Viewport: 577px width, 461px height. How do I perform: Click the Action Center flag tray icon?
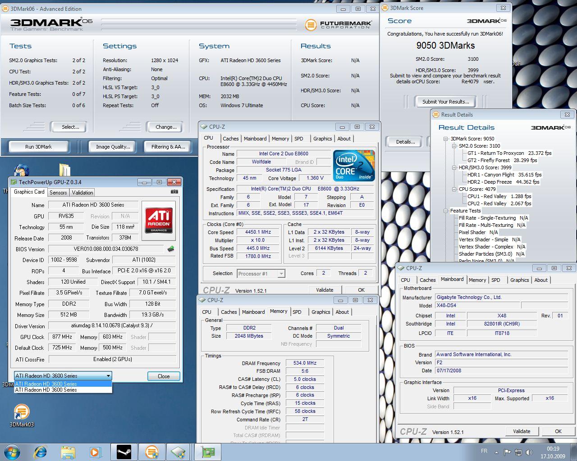coord(507,452)
